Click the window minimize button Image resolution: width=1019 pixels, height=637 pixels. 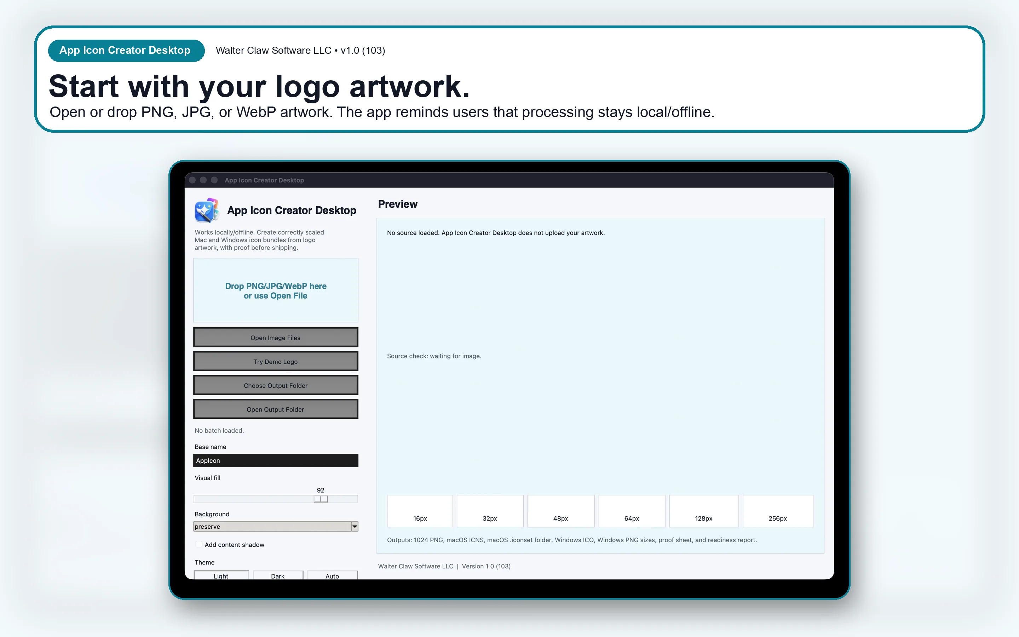pos(203,180)
